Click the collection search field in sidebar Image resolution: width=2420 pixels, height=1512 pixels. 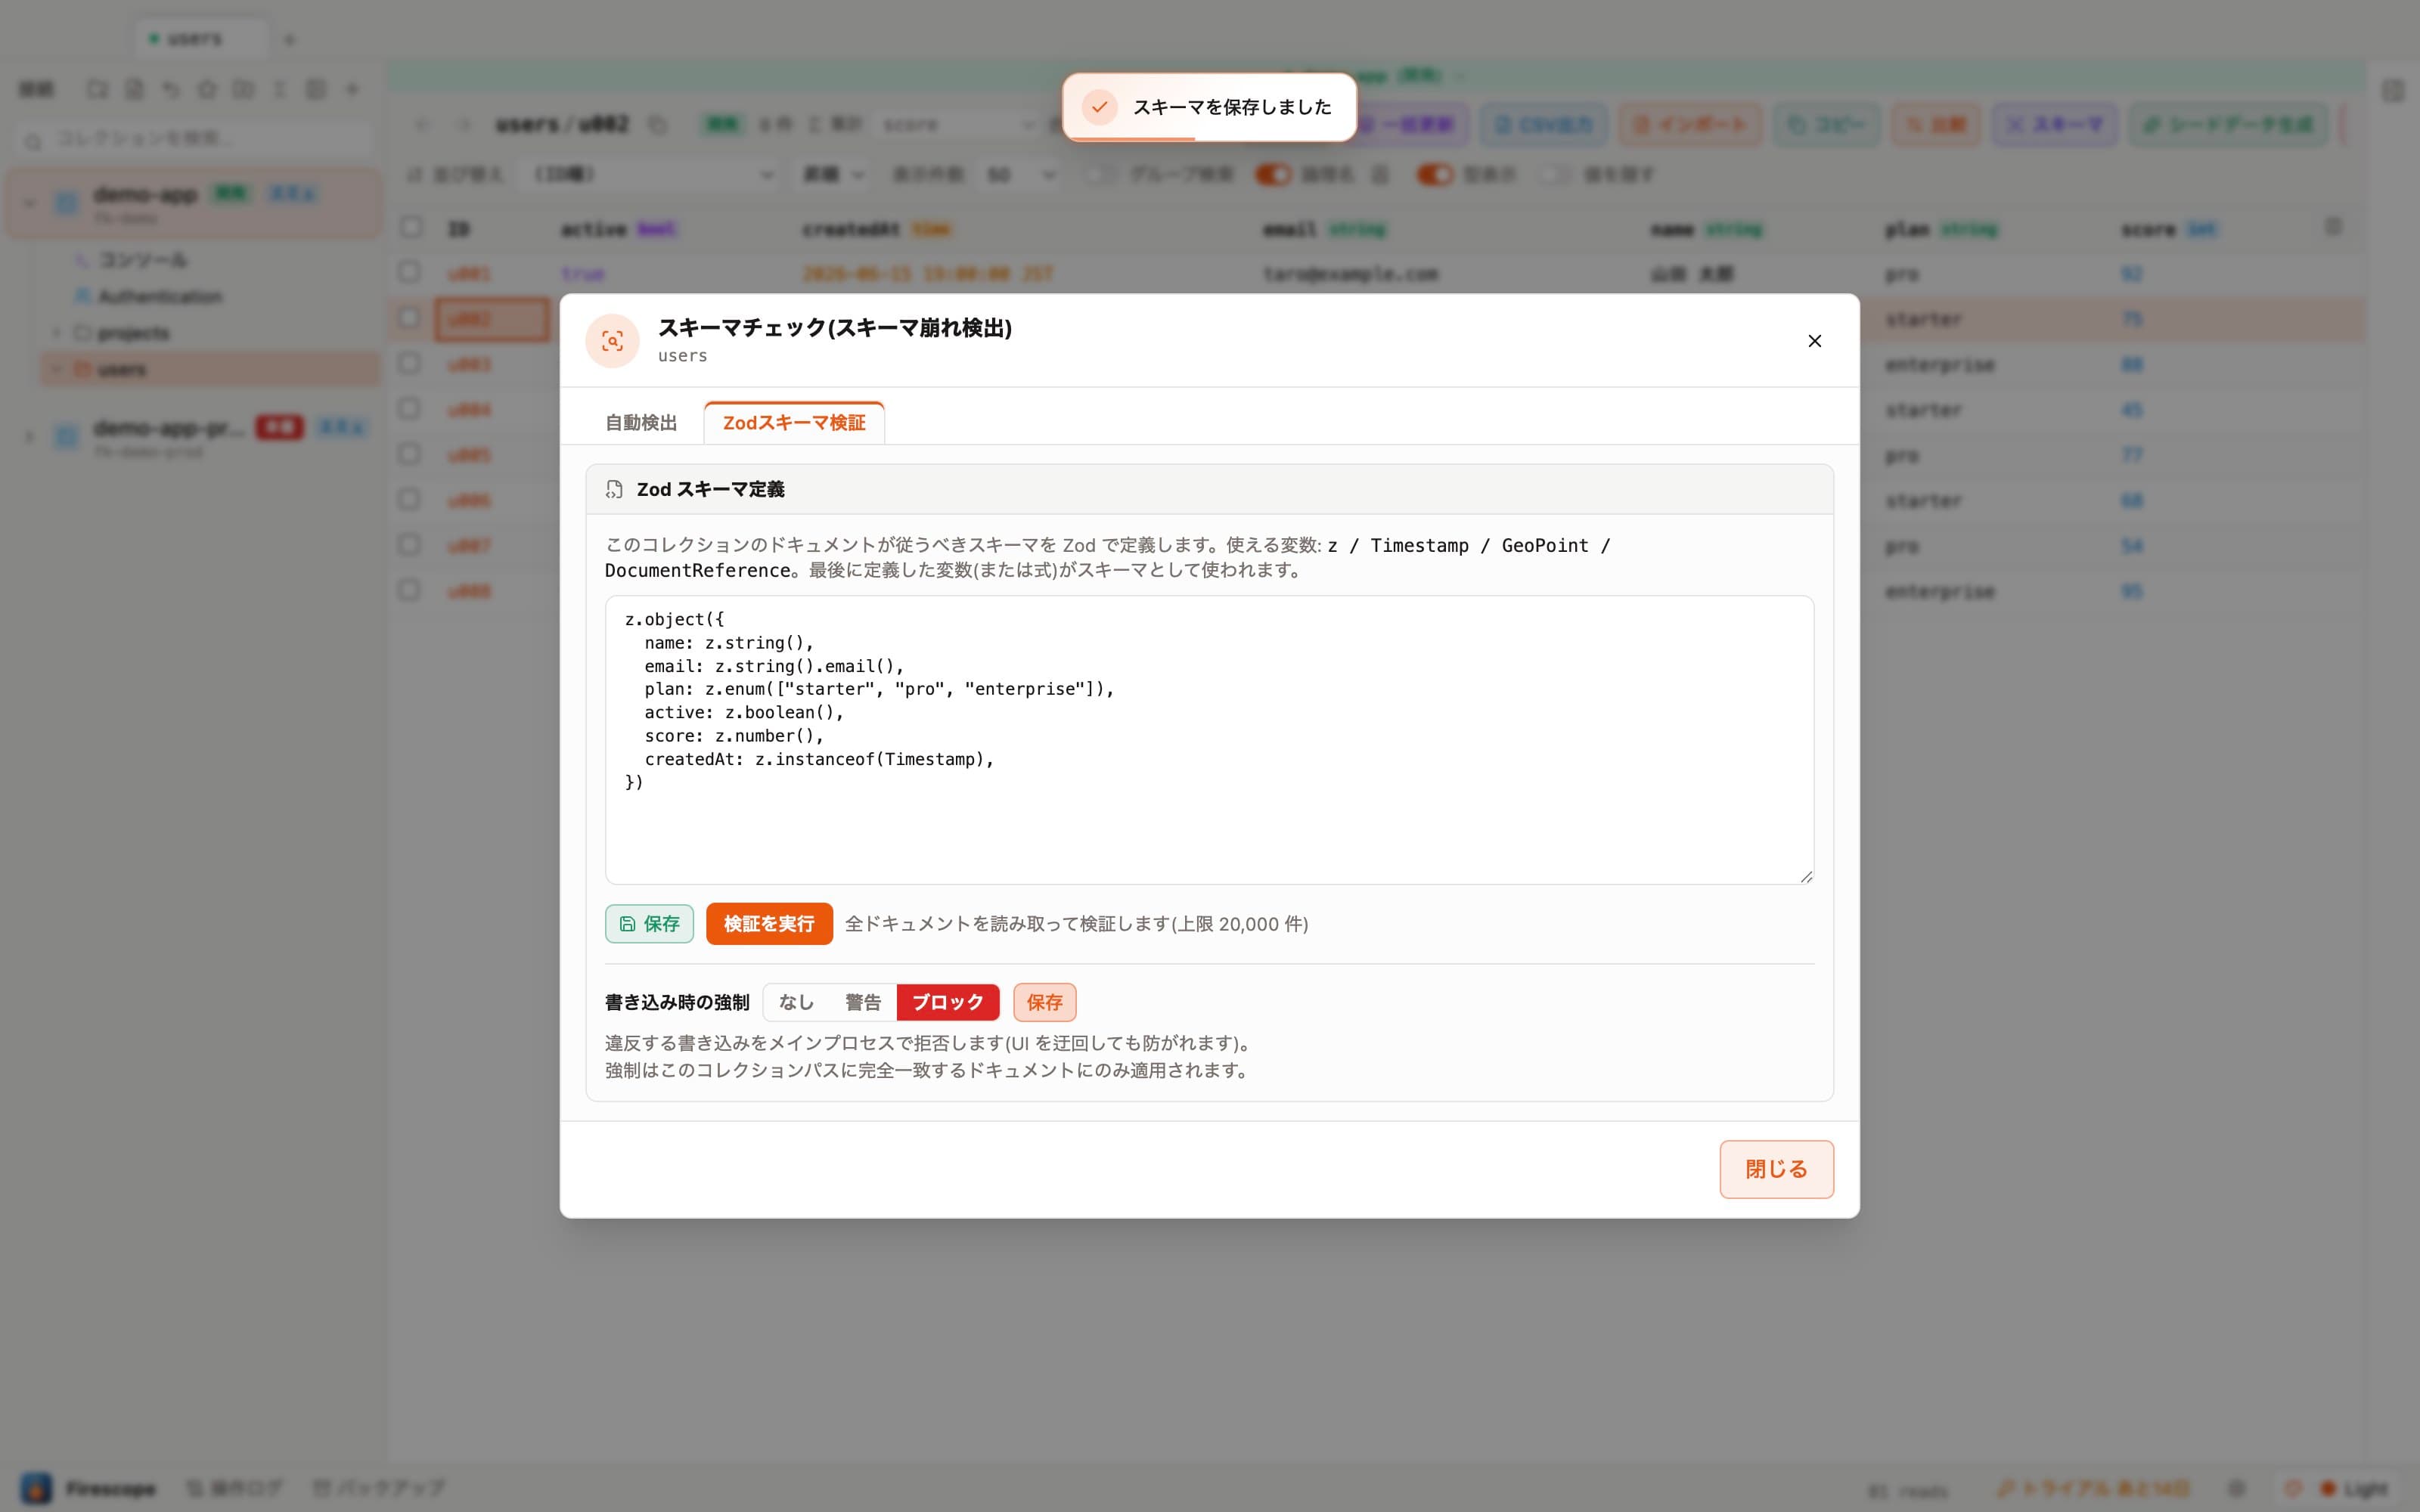(195, 139)
